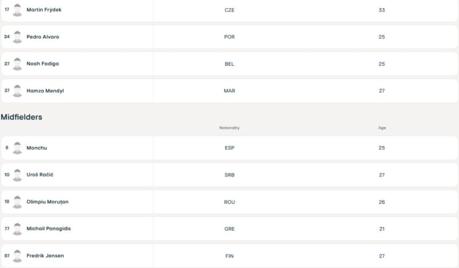459x268 pixels.
Task: Open Noah Fadiga's avatar placeholder
Action: click(x=17, y=64)
